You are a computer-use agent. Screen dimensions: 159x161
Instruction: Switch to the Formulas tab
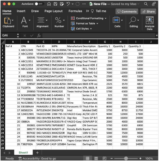coord(75,11)
